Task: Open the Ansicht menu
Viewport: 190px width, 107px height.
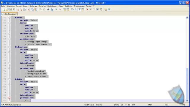Action: click(26, 6)
